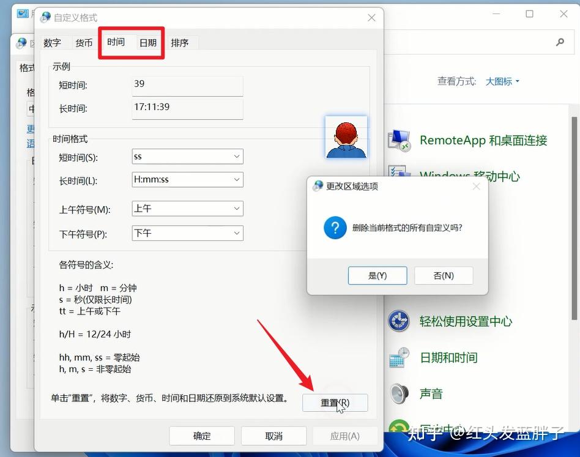The width and height of the screenshot is (580, 457).
Task: Close the Control Panel window
Action: coord(563,14)
